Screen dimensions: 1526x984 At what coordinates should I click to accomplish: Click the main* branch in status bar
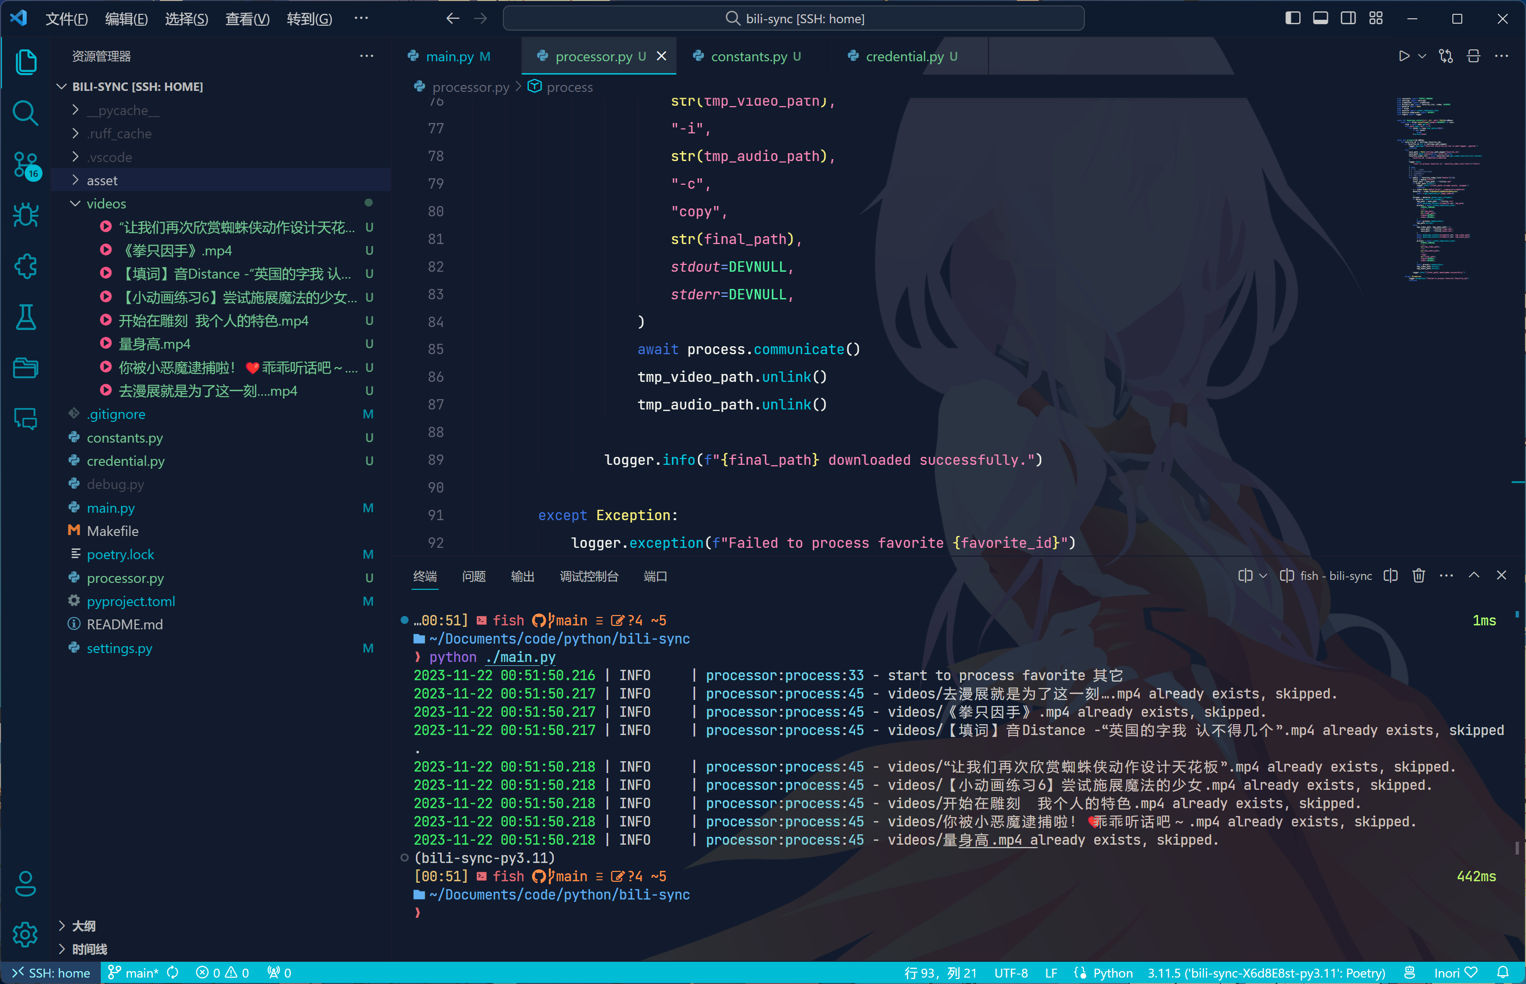pos(133,973)
